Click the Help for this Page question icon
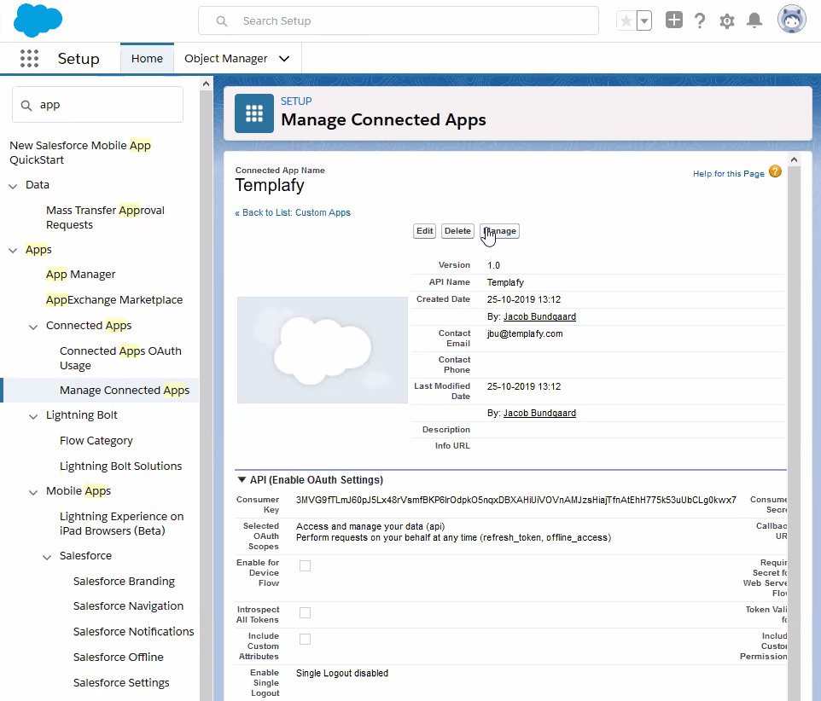 tap(776, 171)
